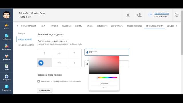Switch to Telegram tab
Image resolution: width=183 pixels, height=103 pixels.
[67, 26]
